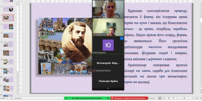Select slide 6 thumbnail
202x101 pixels.
click(x=8, y=44)
